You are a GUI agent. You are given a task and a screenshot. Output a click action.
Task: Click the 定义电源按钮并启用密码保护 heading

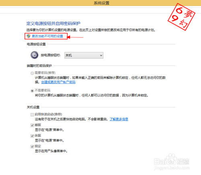coord(53,23)
